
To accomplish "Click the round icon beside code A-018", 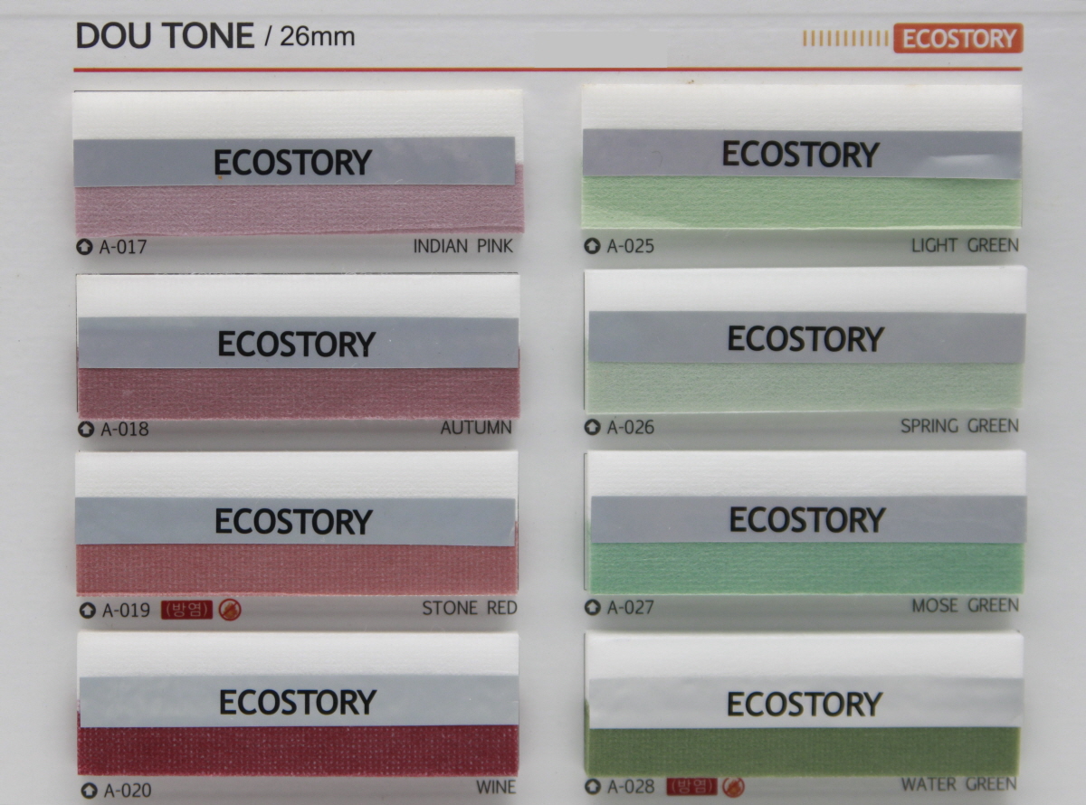I will pos(87,429).
